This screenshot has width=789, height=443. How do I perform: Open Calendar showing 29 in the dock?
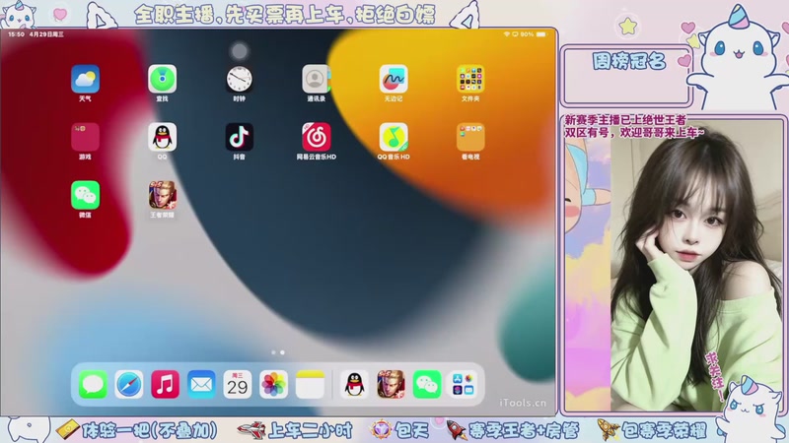point(238,385)
